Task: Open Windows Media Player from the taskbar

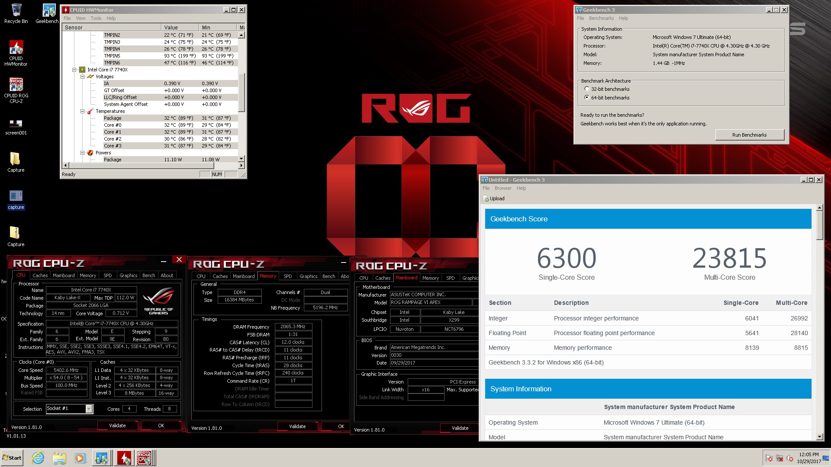Action: [80, 458]
